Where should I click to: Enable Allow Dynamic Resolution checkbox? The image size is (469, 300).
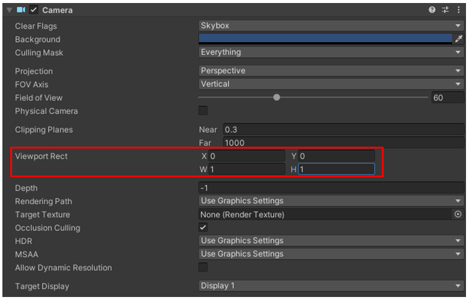(x=203, y=267)
